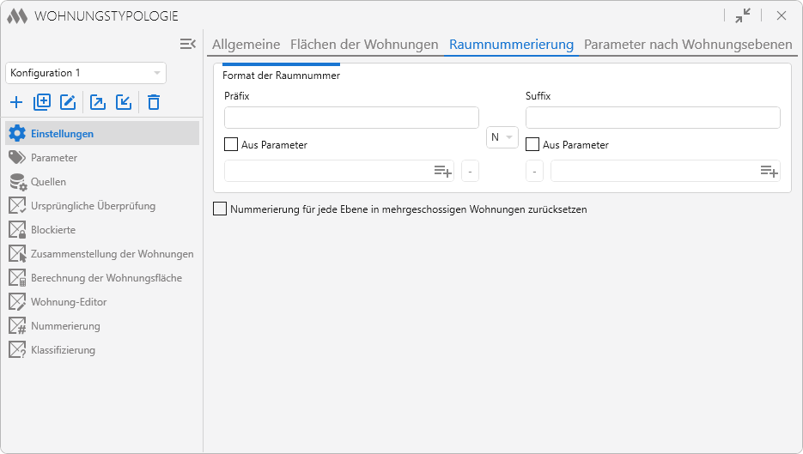Select Zusammenstellung der Wohnungen in the sidebar
Image resolution: width=803 pixels, height=454 pixels.
coord(112,254)
